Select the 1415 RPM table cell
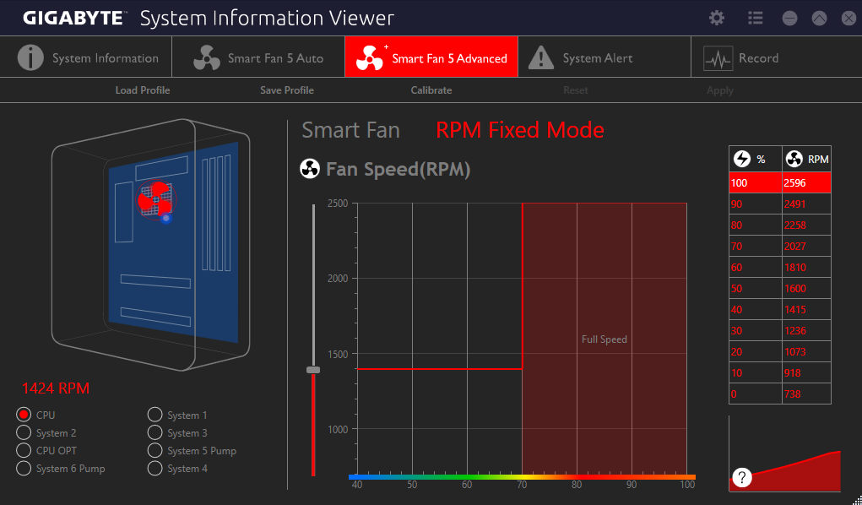862x505 pixels. point(806,310)
